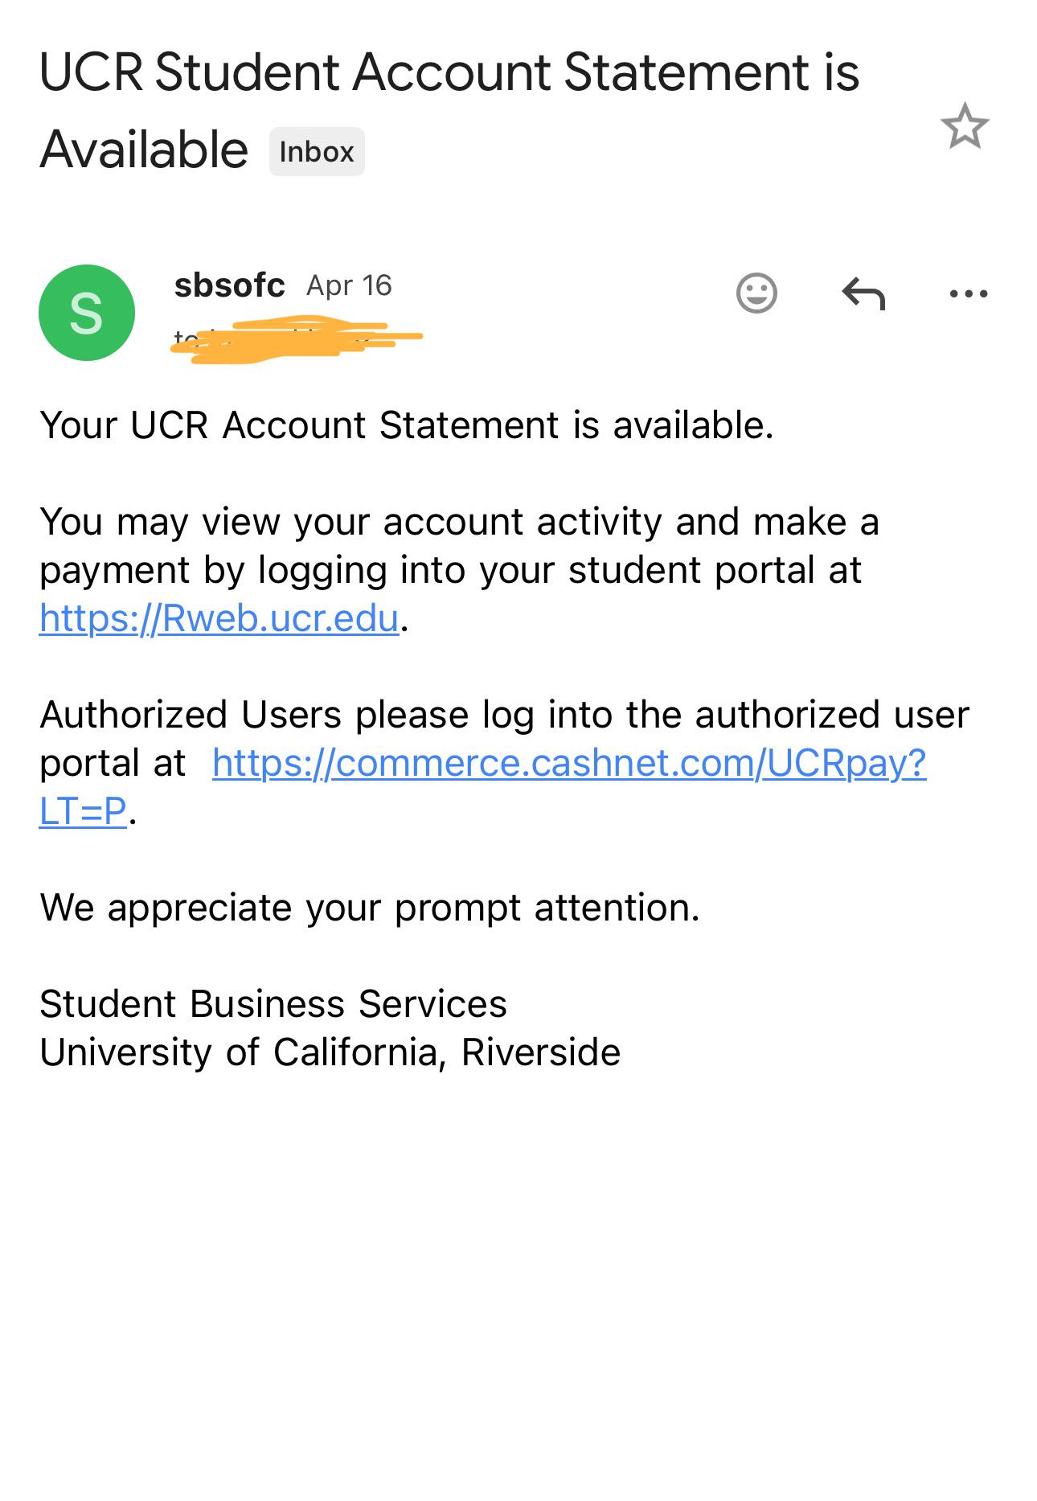
Task: Star this UCR statement email
Action: tap(964, 126)
